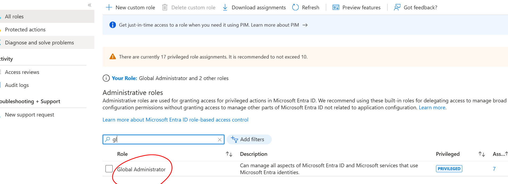
Task: Click the Got feedback person icon
Action: 397,7
